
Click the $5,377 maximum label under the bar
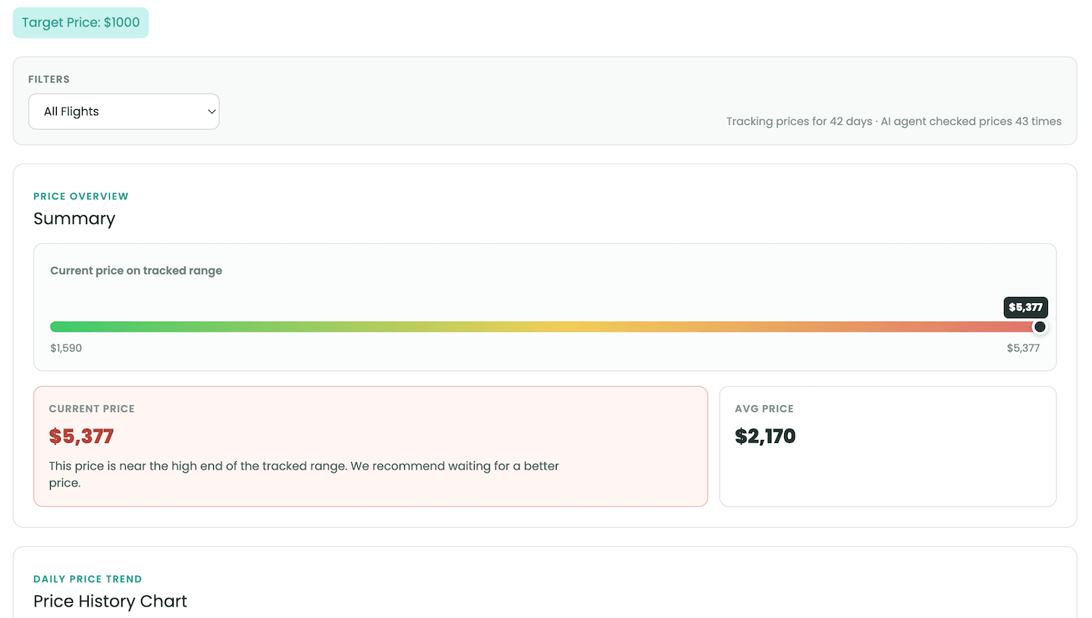[1023, 348]
